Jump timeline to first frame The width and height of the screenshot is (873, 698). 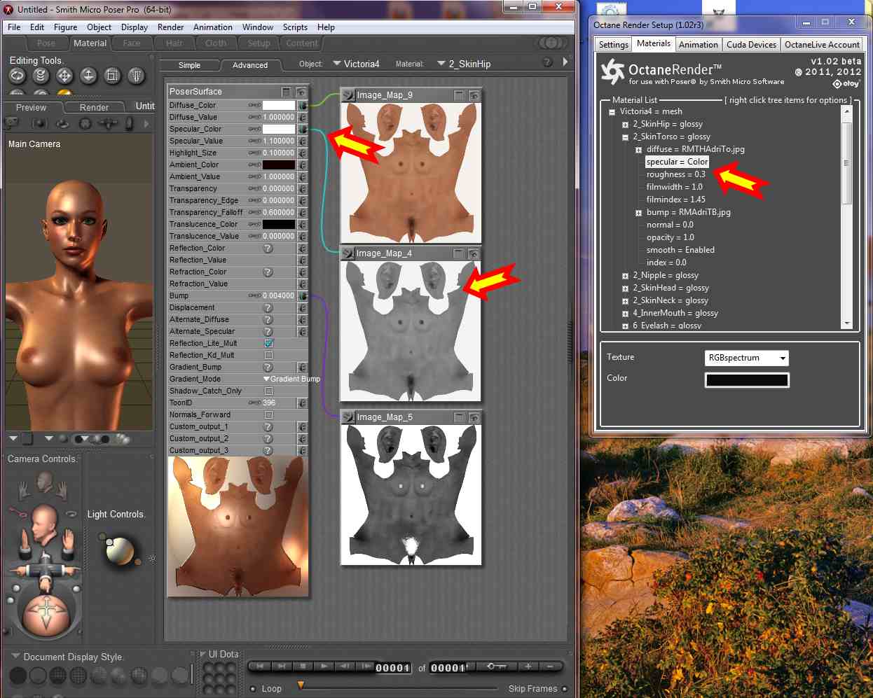point(260,666)
